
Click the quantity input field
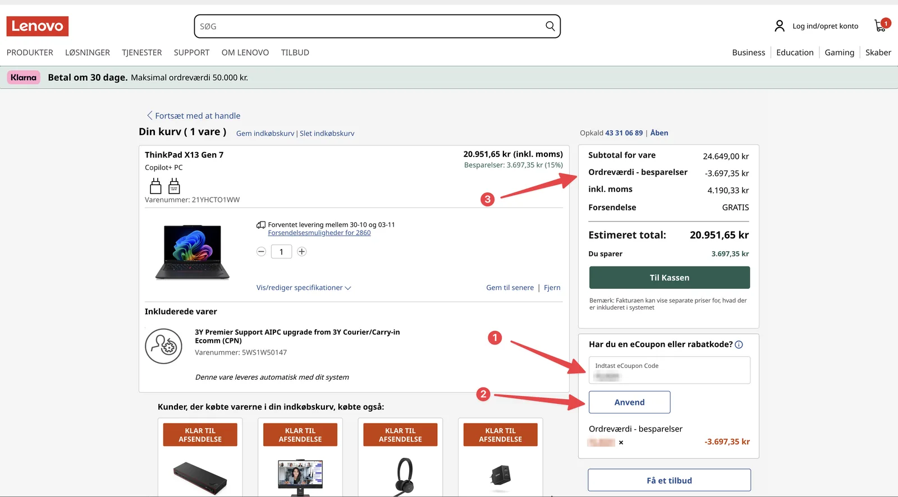pos(281,252)
